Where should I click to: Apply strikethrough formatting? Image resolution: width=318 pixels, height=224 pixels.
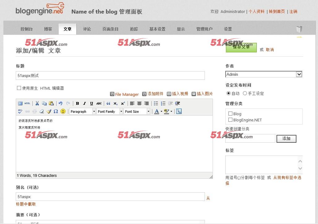pyautogui.click(x=99, y=104)
